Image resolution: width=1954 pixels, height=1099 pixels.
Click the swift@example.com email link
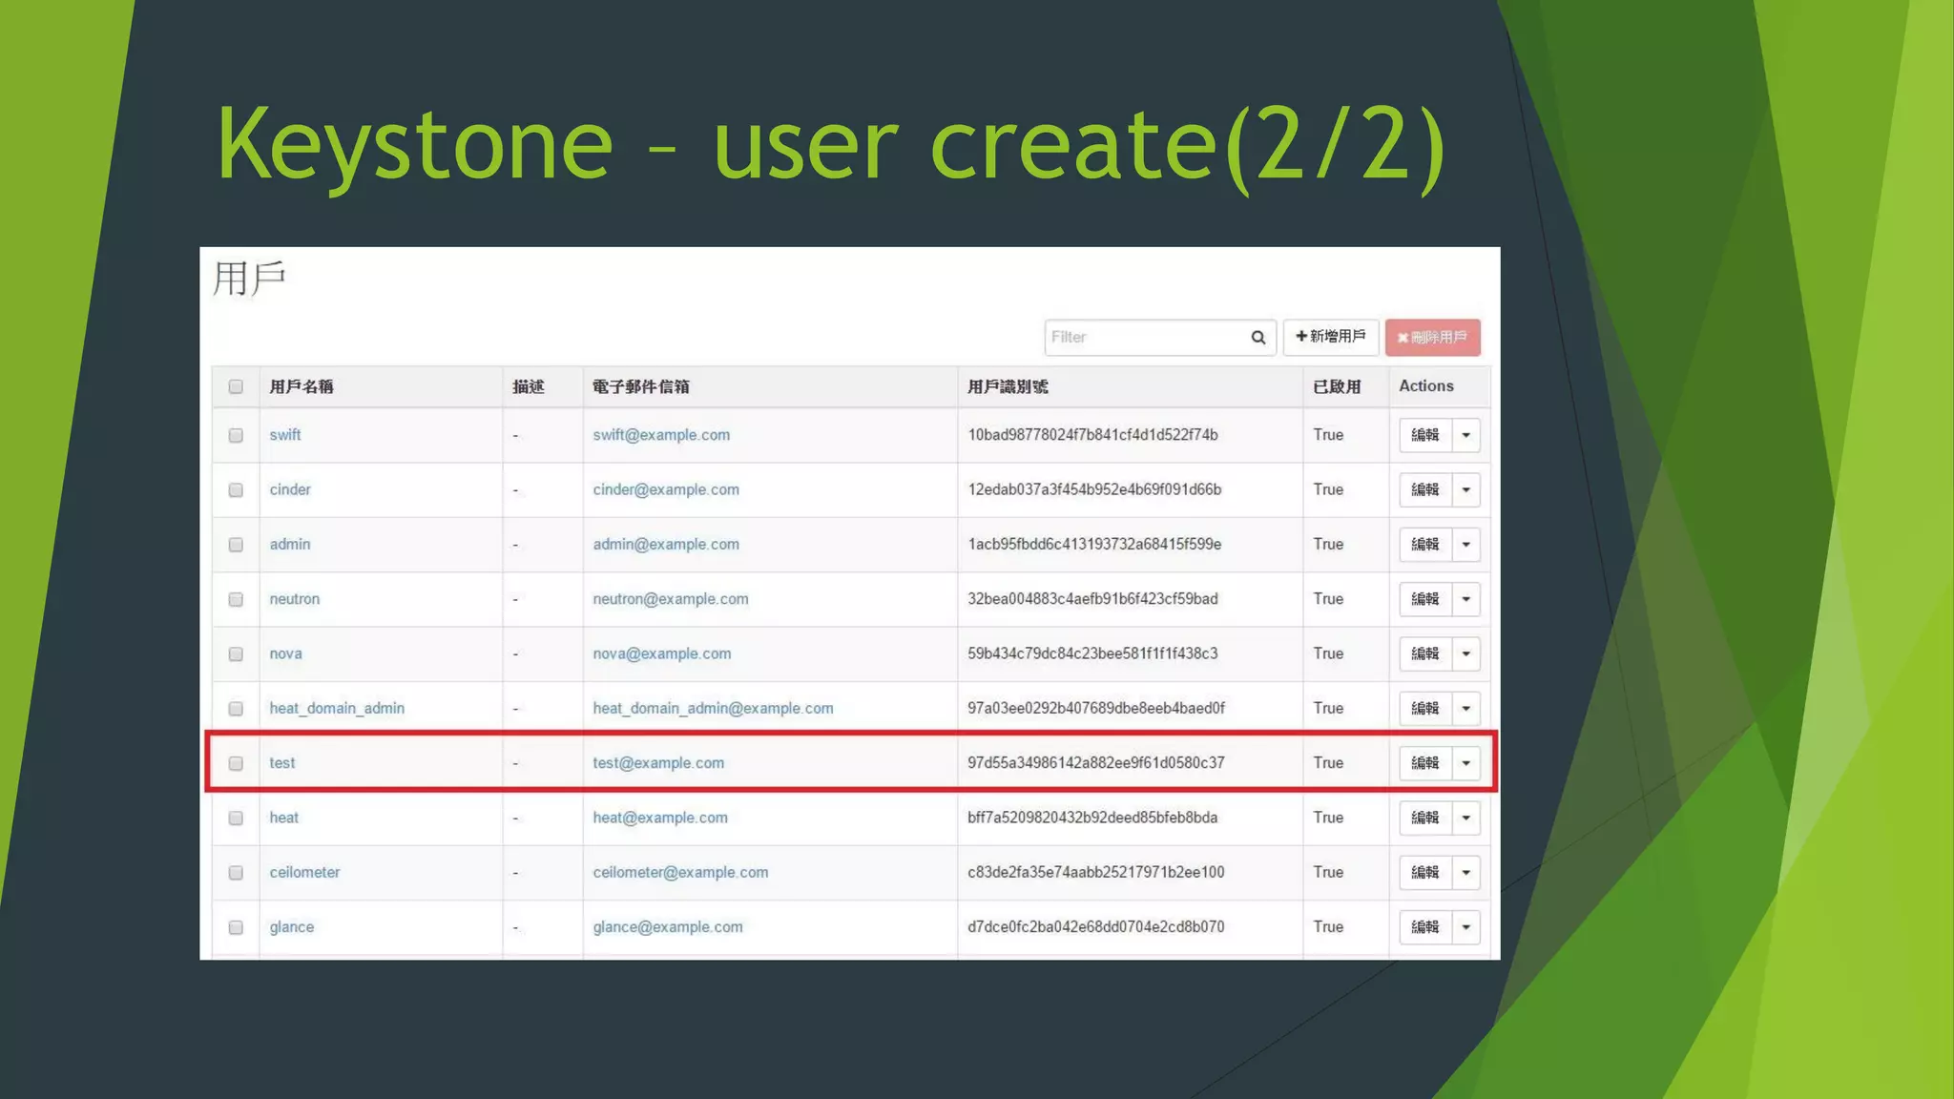(x=661, y=435)
